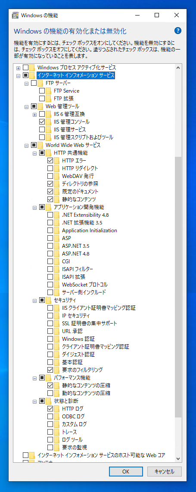The height and width of the screenshot is (492, 196).
Task: Select ダイジェスト認証 row text
Action: (x=78, y=354)
